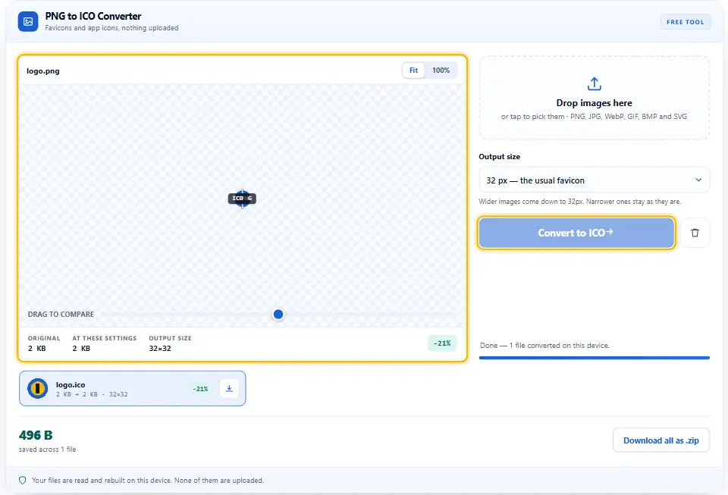728x495 pixels.
Task: Click the image app logo icon
Action: [28, 21]
